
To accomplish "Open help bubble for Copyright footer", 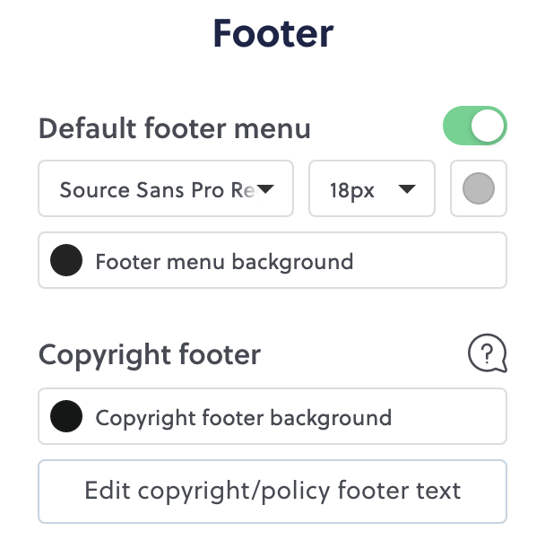I will 488,353.
